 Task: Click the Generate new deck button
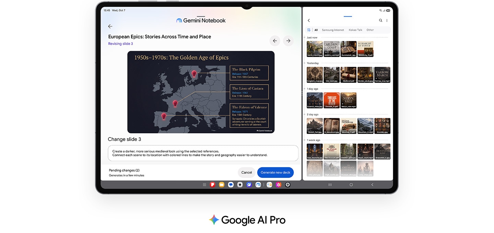tap(275, 172)
